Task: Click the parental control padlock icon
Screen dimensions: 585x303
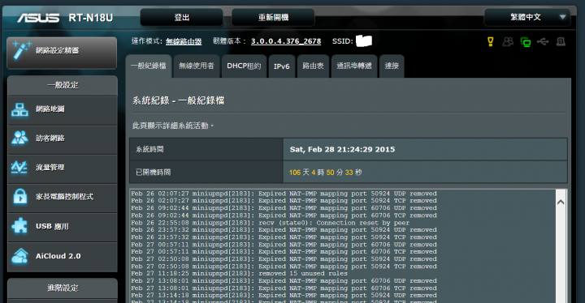Action: click(20, 197)
